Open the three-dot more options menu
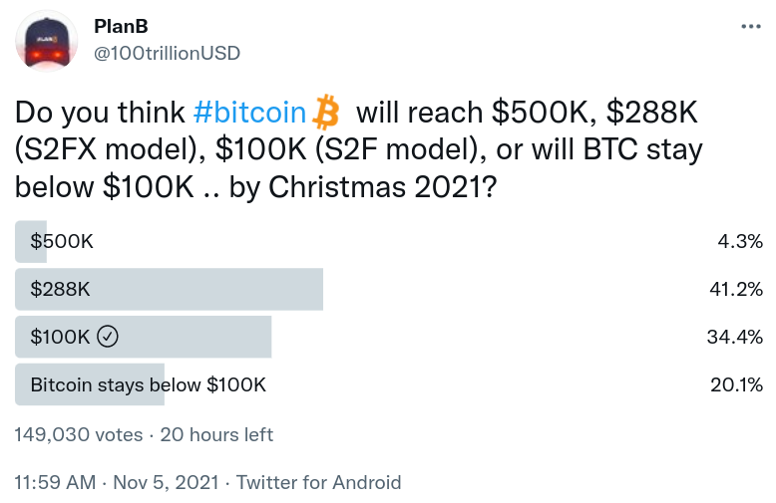Screen dimensions: 776x503 click(x=750, y=27)
